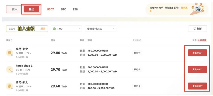This screenshot has width=213, height=96.
Task: Click 賣出 USDT for the 29.80 offer
Action: (x=197, y=53)
